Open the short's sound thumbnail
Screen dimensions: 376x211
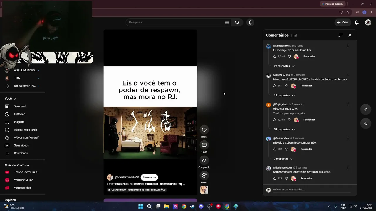tap(204, 190)
